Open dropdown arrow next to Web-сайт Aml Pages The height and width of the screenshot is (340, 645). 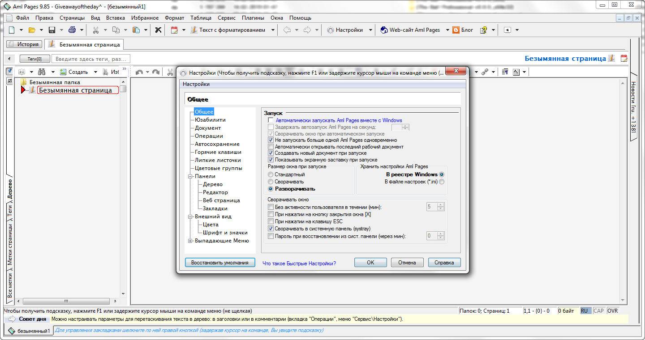[x=447, y=30]
